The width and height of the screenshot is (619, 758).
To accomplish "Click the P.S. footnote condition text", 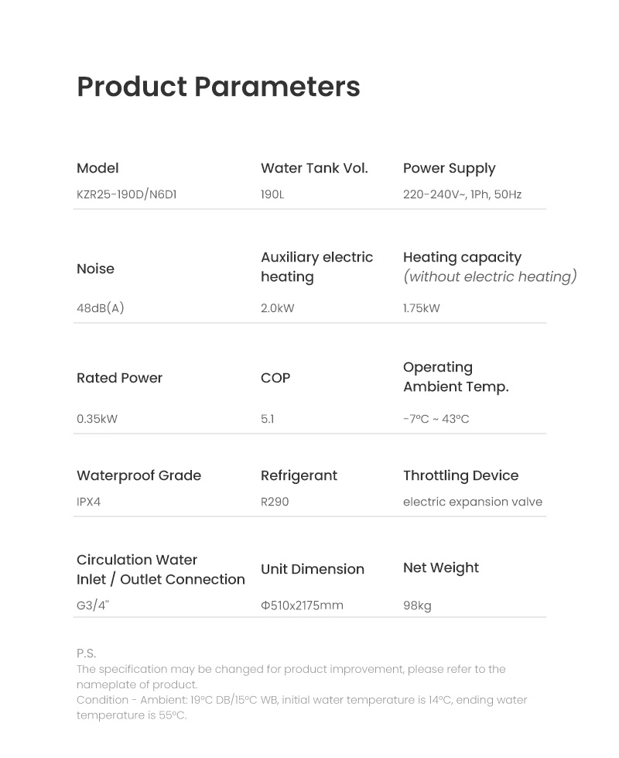I will point(302,707).
